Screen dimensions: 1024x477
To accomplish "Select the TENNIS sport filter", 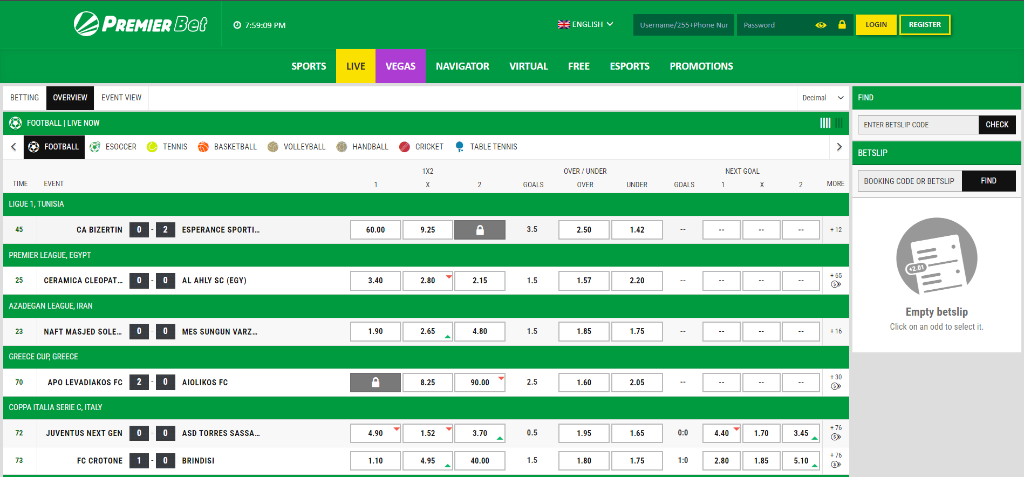I will pyautogui.click(x=167, y=147).
